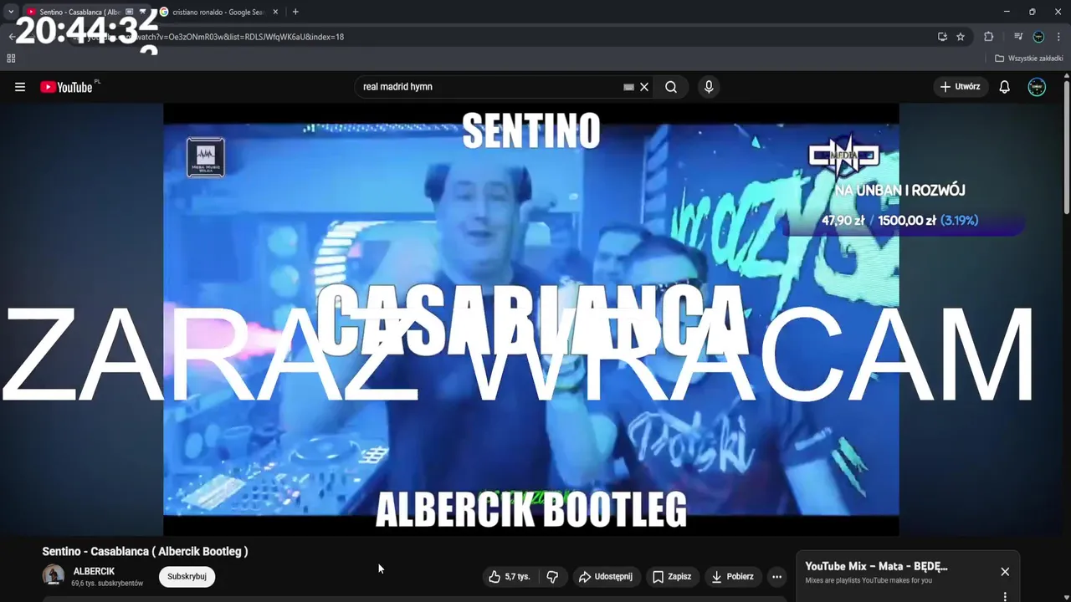Dislike the video with thumbs-down

point(552,577)
